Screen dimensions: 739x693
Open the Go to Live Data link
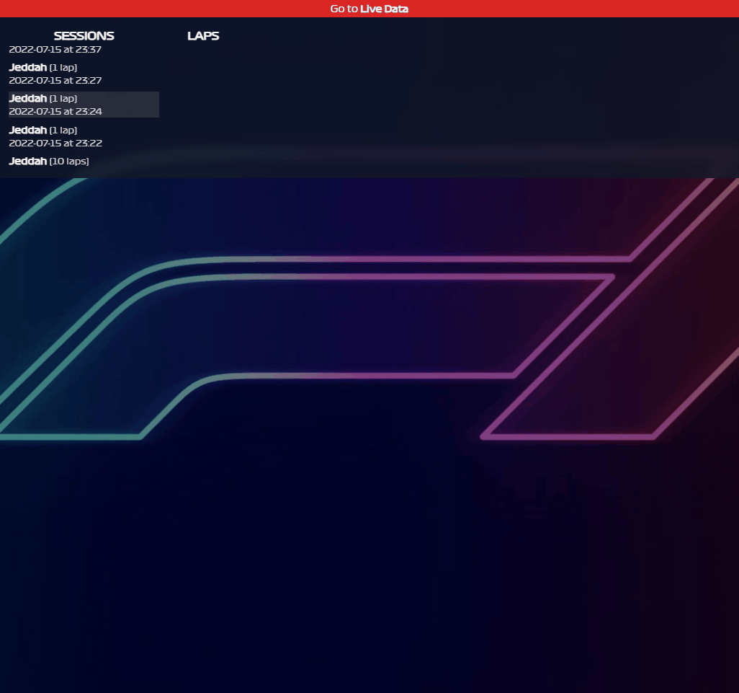tap(369, 9)
